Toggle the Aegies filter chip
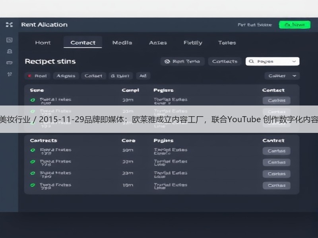Image resolution: width=318 pixels, height=238 pixels. click(66, 76)
